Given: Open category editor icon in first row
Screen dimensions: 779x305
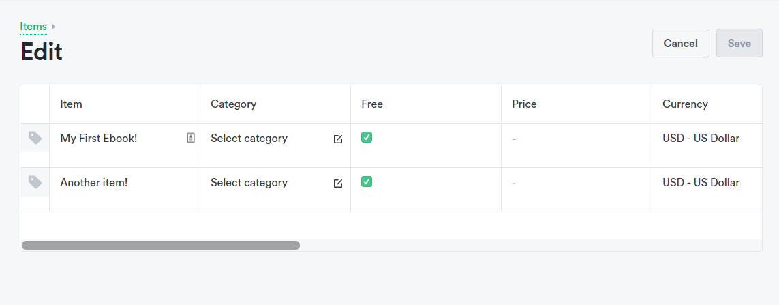Looking at the screenshot, I should 338,139.
